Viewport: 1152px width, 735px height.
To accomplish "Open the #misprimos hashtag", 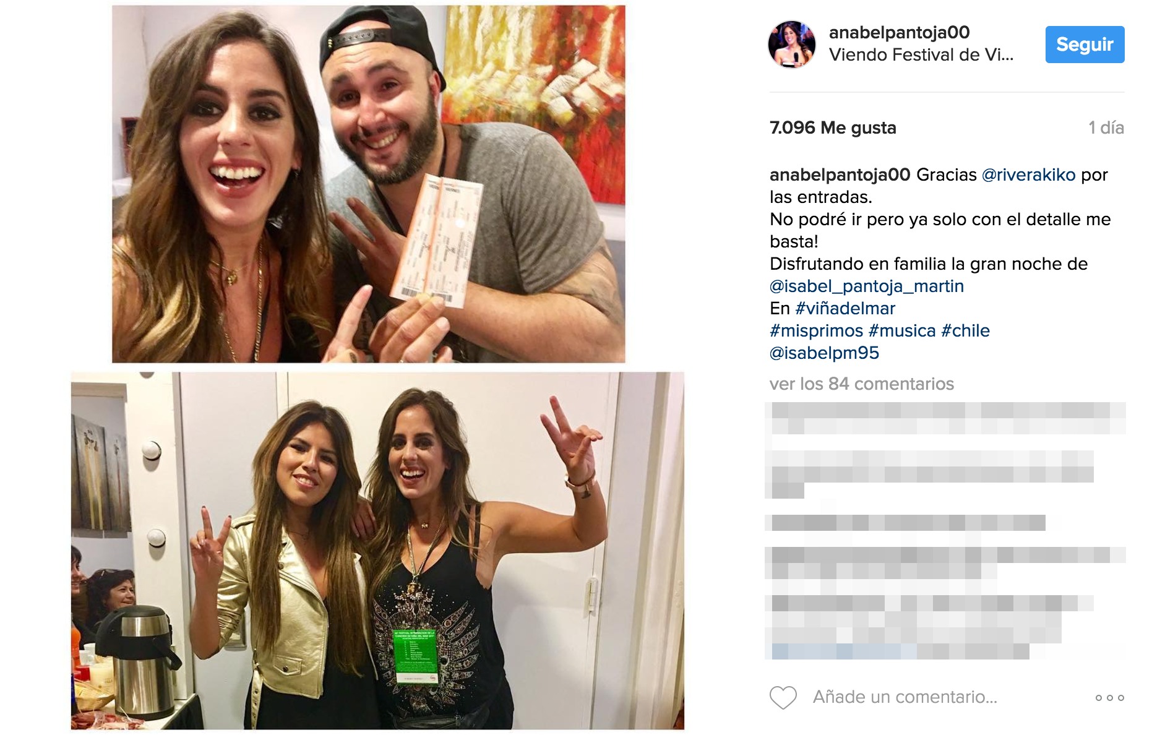I will pyautogui.click(x=816, y=331).
